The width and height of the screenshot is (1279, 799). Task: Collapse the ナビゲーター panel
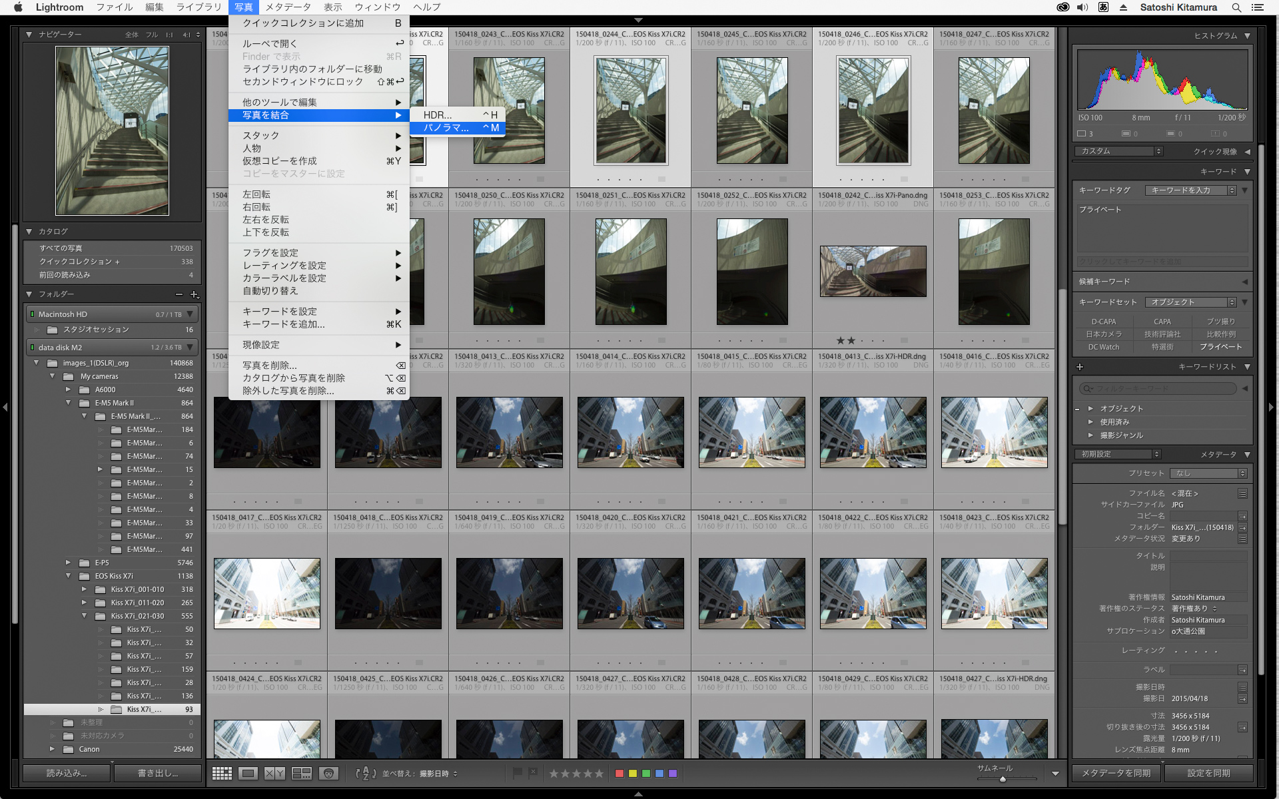29,34
